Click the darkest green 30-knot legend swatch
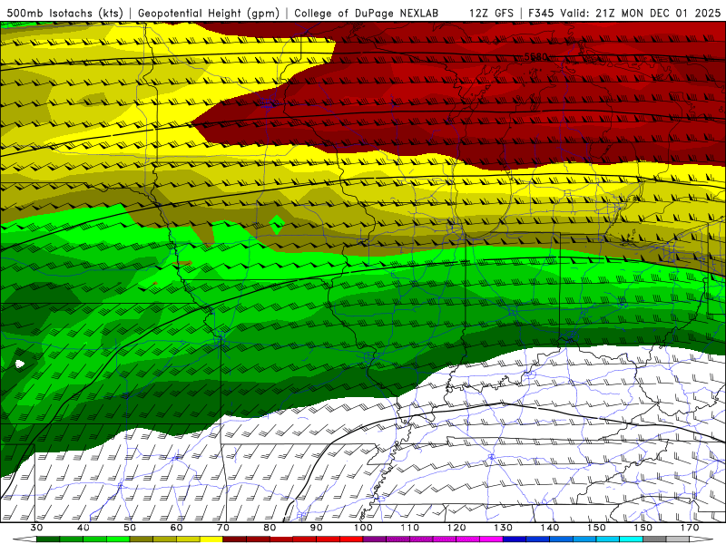The width and height of the screenshot is (726, 544). [48, 539]
